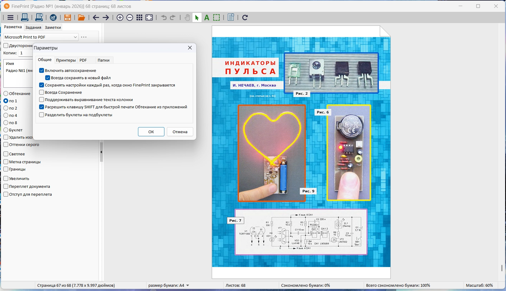506x291 pixels.
Task: Click the refresh arrow icon
Action: tap(245, 18)
